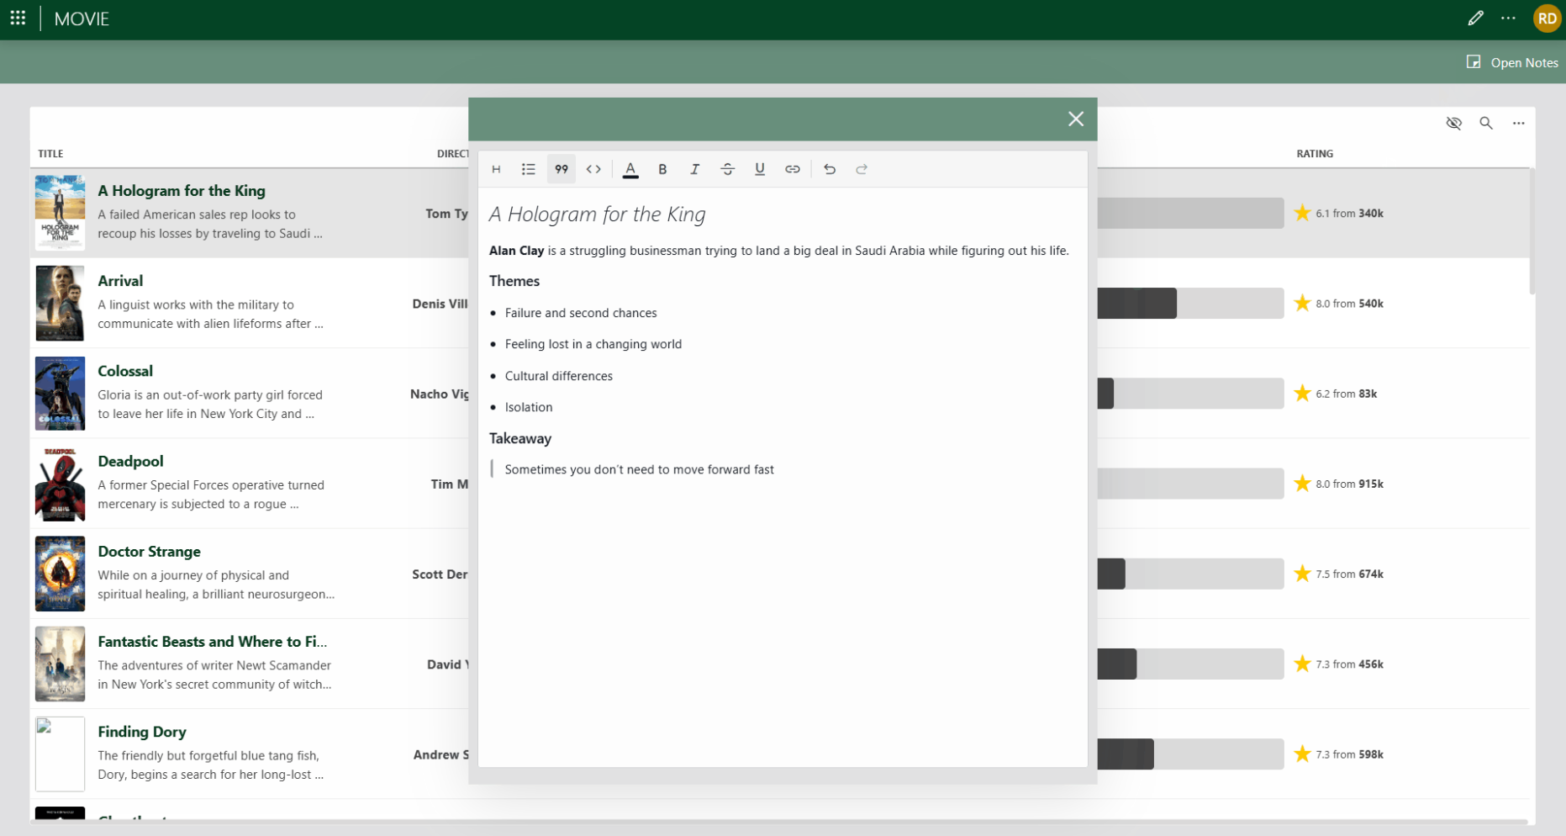Toggle the hidden-eye visibility filter above the list
Viewport: 1566px width, 836px height.
[1454, 123]
